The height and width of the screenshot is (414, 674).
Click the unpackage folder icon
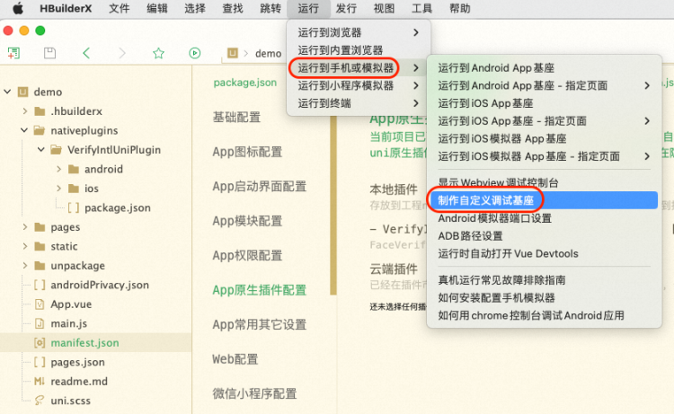[x=40, y=266]
